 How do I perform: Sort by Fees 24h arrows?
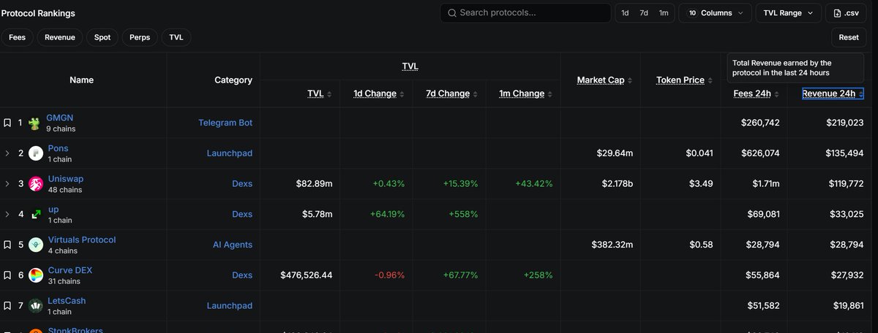click(x=776, y=93)
